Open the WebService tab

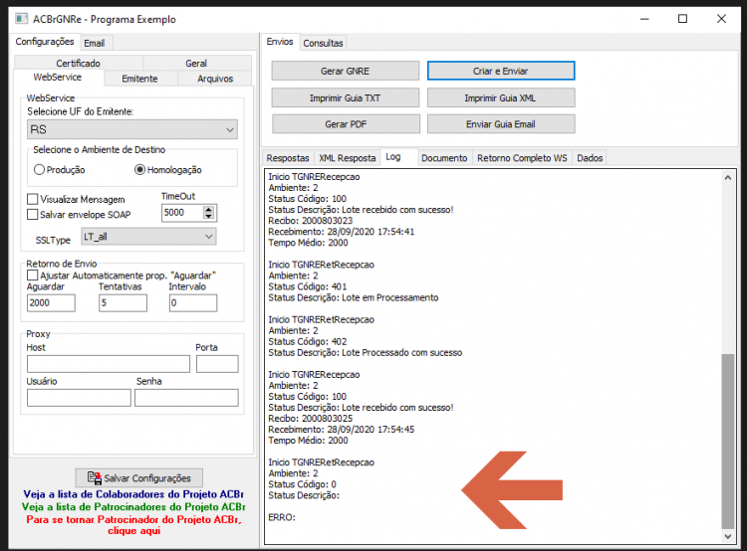pos(58,78)
